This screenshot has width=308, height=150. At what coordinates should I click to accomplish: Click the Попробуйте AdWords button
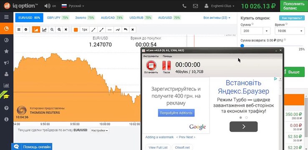pos(176,113)
